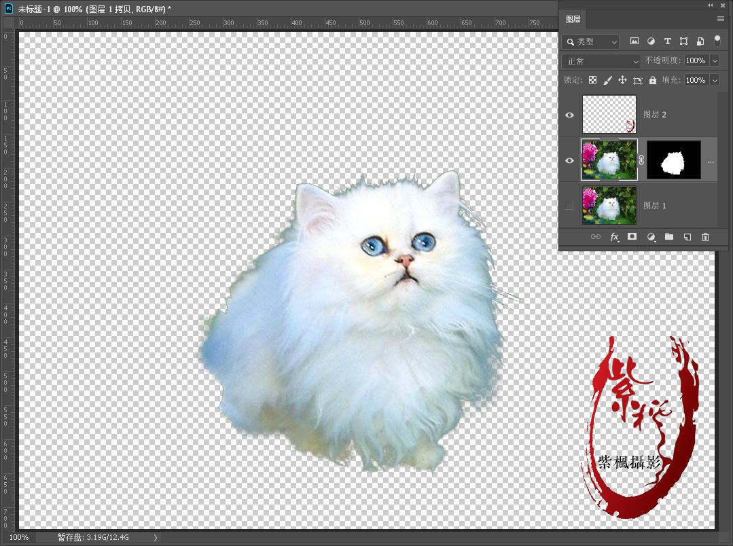Screen dimensions: 733x546
Task: Create a new fill or adjustment layer
Action: (x=651, y=237)
